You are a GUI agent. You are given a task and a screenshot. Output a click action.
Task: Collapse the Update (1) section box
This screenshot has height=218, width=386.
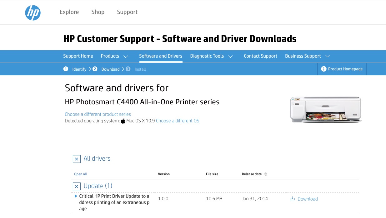(77, 186)
